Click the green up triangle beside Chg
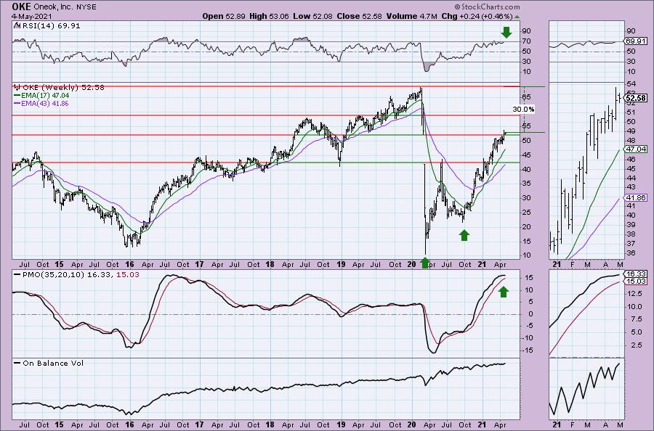The image size is (654, 431). pos(517,17)
